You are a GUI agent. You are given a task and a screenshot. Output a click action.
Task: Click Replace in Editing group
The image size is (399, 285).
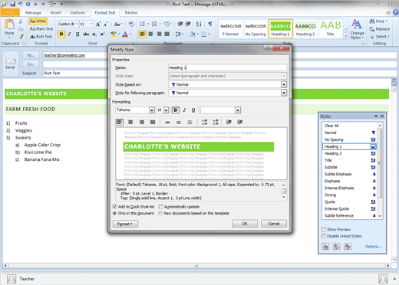click(380, 29)
